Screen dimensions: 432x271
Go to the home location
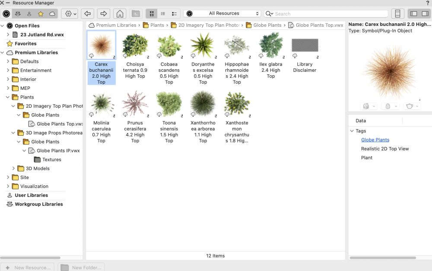120,14
